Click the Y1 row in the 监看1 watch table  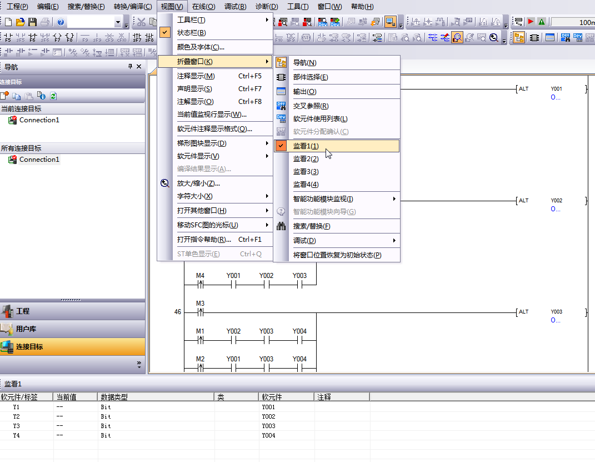(x=17, y=407)
